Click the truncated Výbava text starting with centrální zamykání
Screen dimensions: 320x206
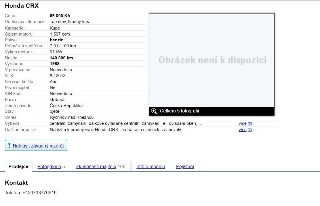126,124
